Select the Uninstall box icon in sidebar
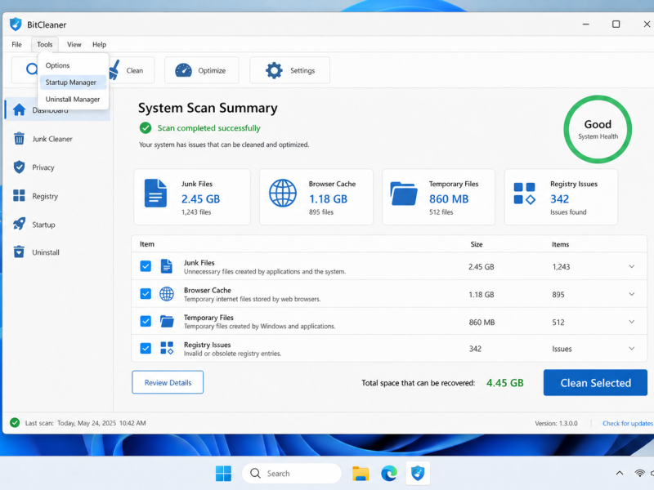Viewport: 654px width, 490px height. [x=19, y=252]
